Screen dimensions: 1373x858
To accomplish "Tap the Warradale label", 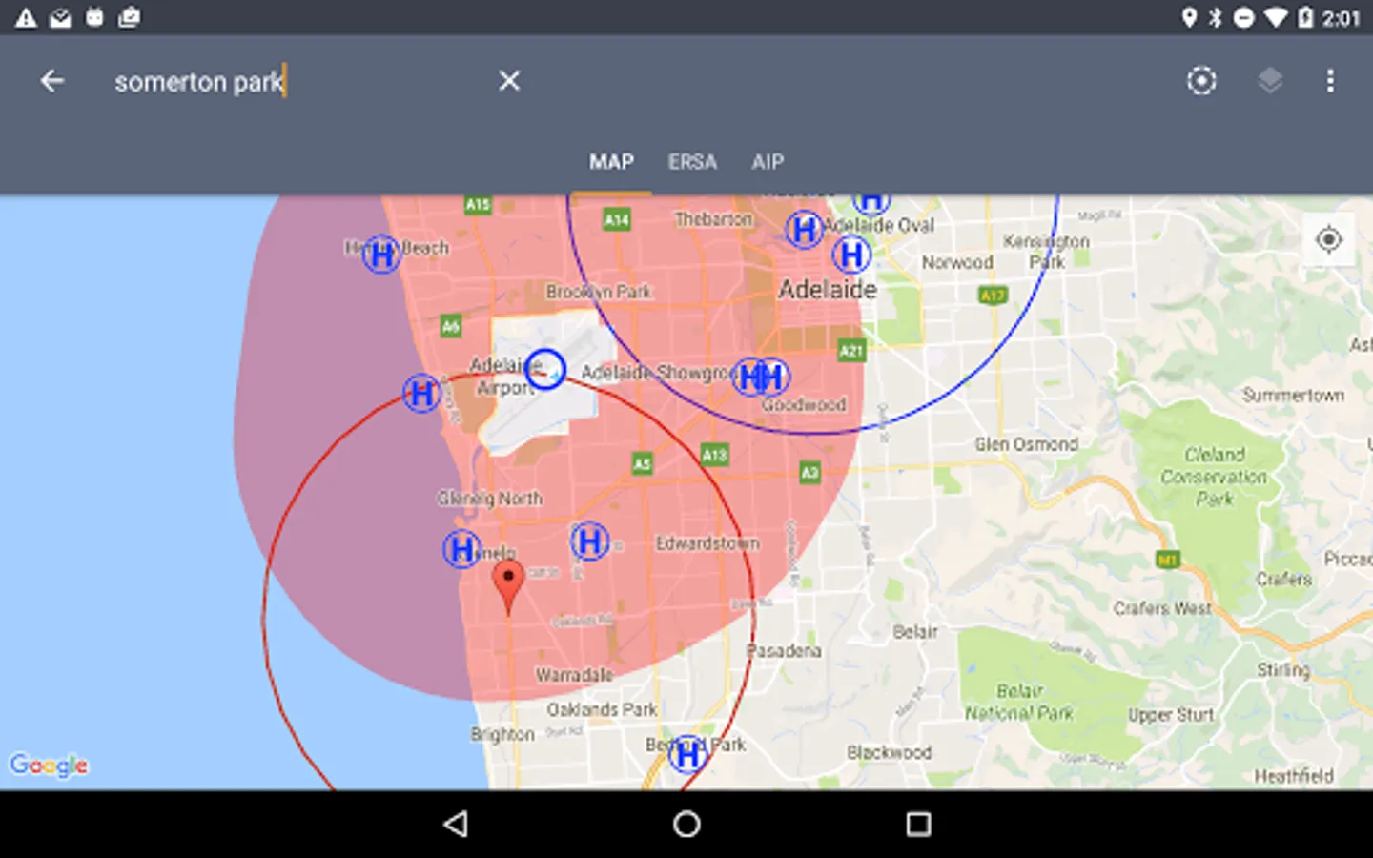I will pos(574,675).
